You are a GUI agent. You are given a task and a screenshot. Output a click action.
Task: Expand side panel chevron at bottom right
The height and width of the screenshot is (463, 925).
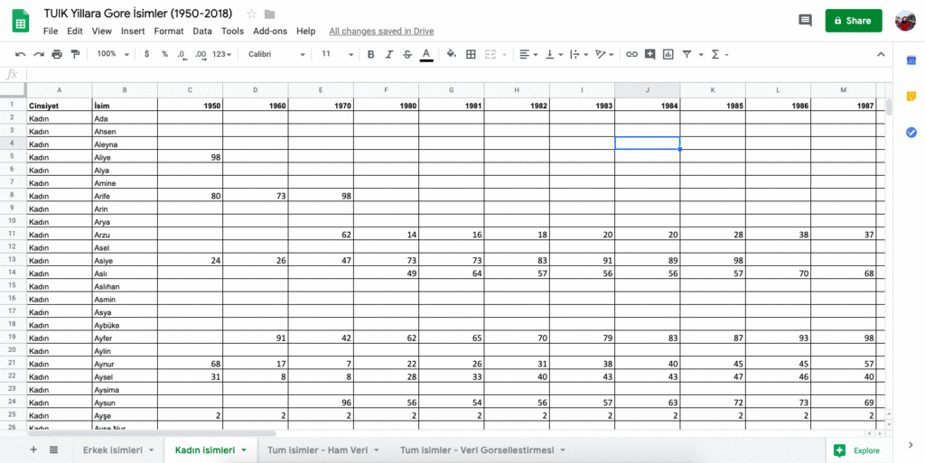tap(911, 445)
